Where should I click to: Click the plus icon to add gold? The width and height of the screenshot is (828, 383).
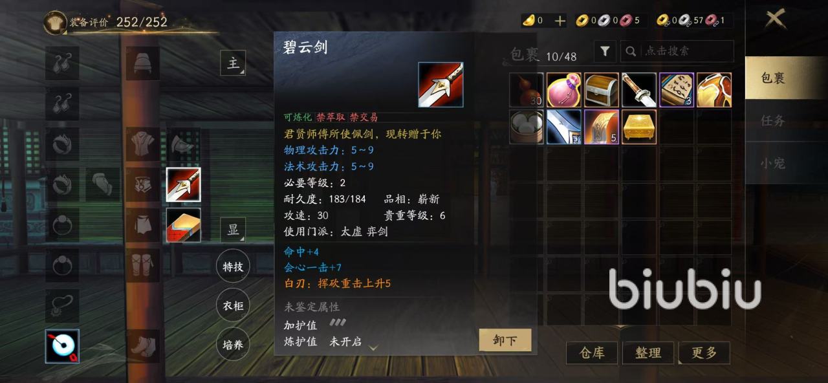point(560,21)
